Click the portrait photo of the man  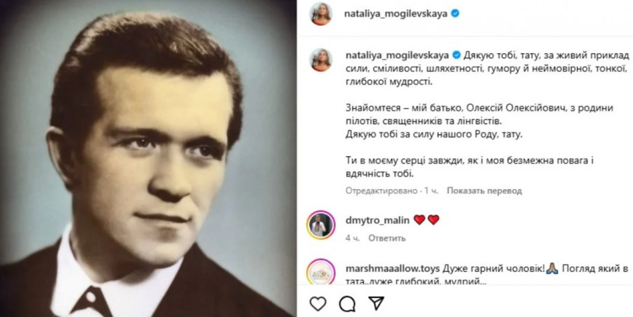tap(148, 158)
